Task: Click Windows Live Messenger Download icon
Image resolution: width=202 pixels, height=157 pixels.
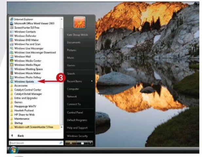Action: point(12,52)
